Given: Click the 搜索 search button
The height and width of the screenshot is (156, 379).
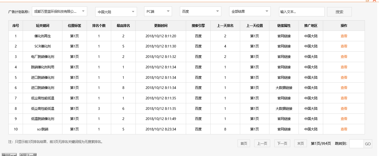Looking at the screenshot, I should (339, 11).
